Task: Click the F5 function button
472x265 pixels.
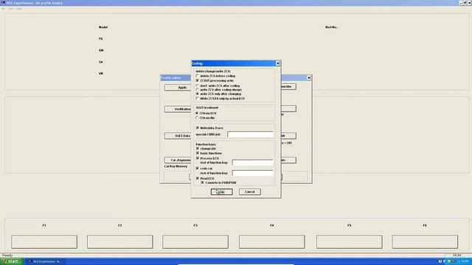Action: click(349, 242)
